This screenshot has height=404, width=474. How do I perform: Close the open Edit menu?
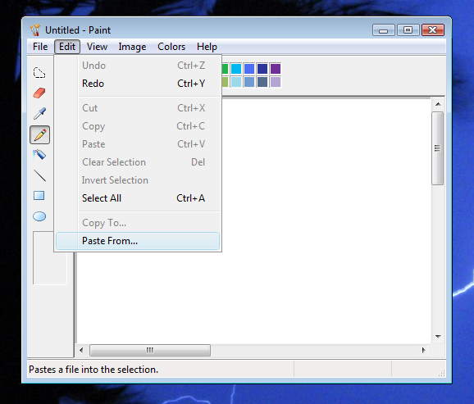pos(67,47)
